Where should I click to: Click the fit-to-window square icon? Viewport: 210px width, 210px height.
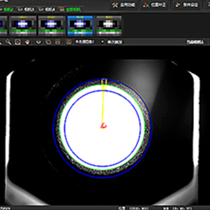18,42
